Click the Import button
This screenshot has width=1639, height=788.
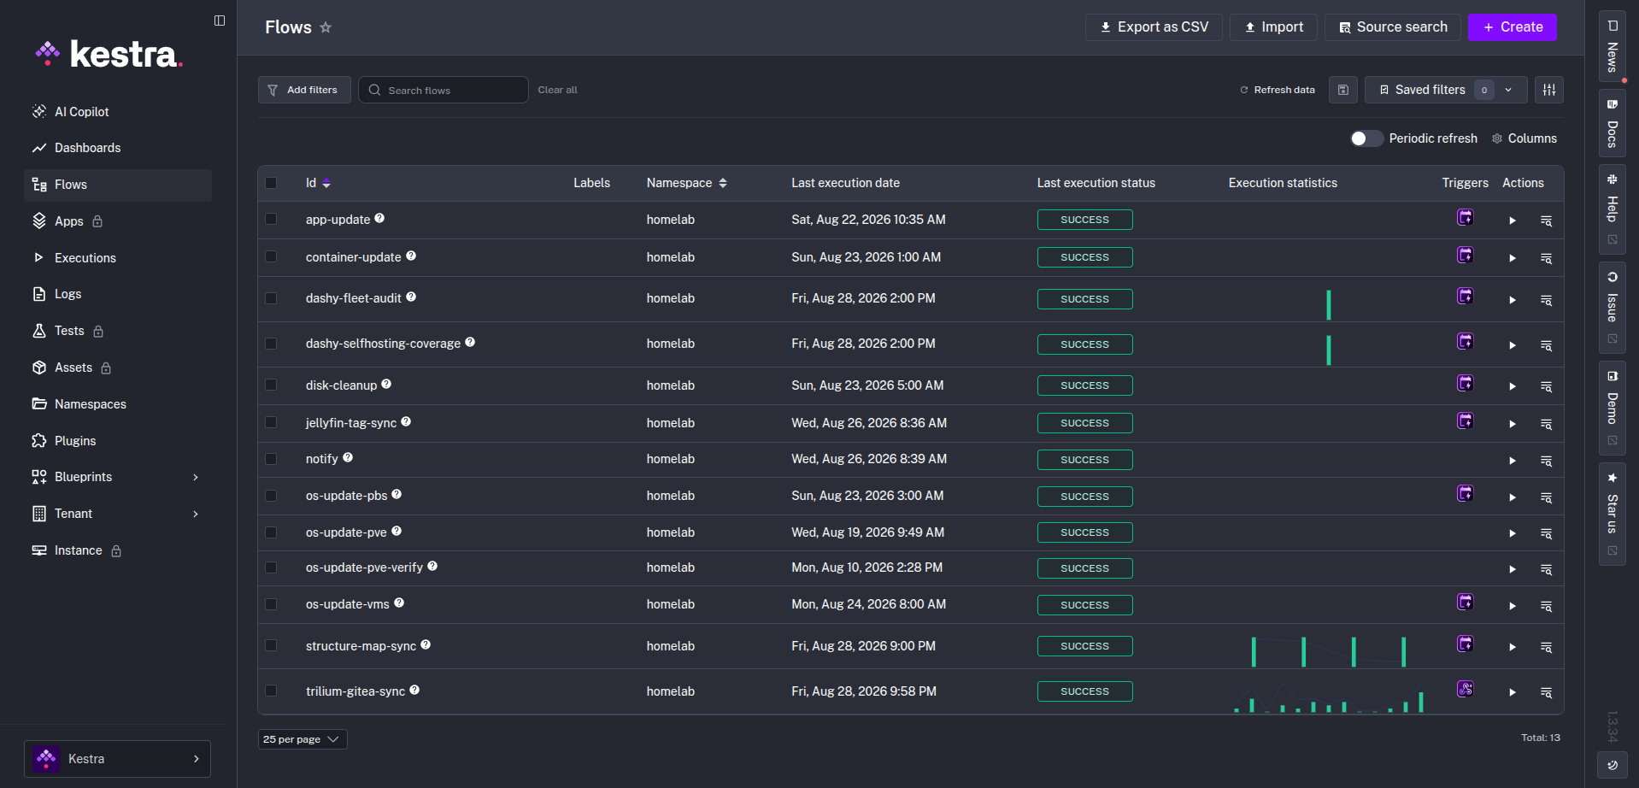click(x=1273, y=27)
